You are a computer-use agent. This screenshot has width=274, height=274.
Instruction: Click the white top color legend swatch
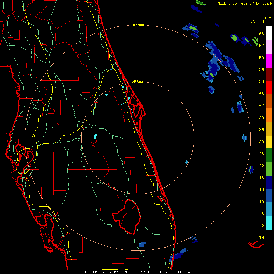coord(269,33)
